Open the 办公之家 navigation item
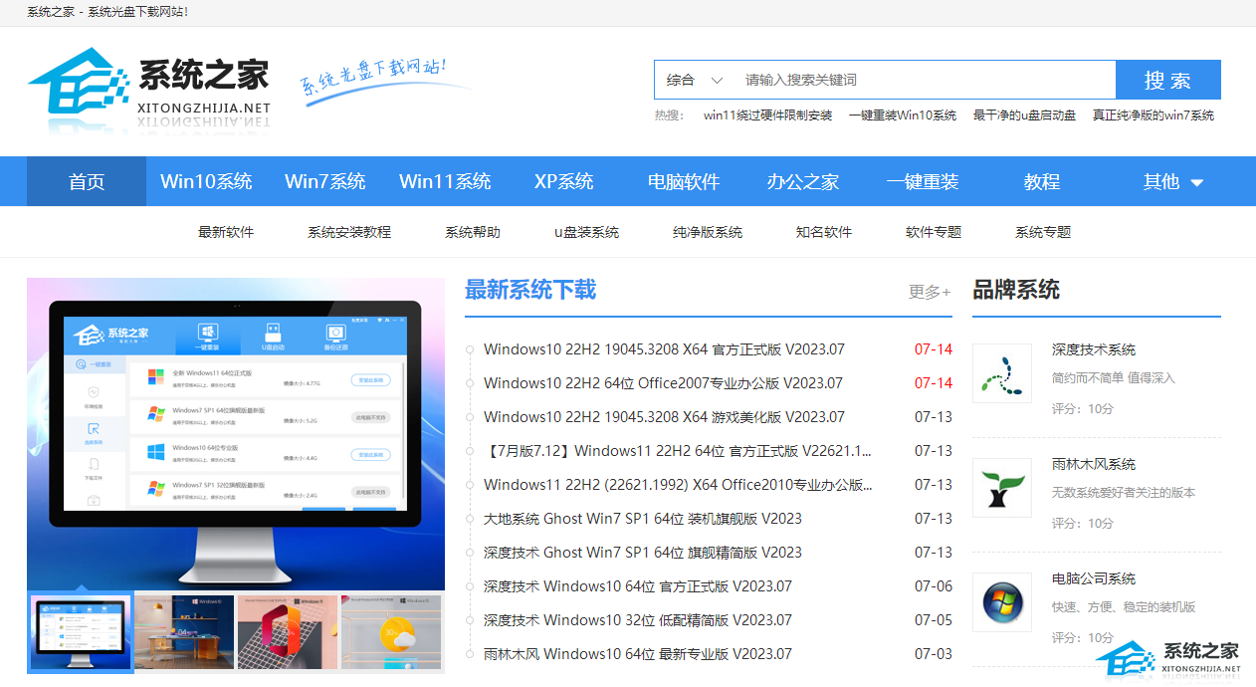This screenshot has width=1256, height=687. click(x=803, y=181)
